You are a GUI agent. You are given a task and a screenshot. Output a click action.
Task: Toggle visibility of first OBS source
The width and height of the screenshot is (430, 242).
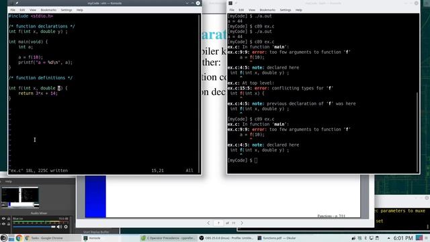point(3,218)
